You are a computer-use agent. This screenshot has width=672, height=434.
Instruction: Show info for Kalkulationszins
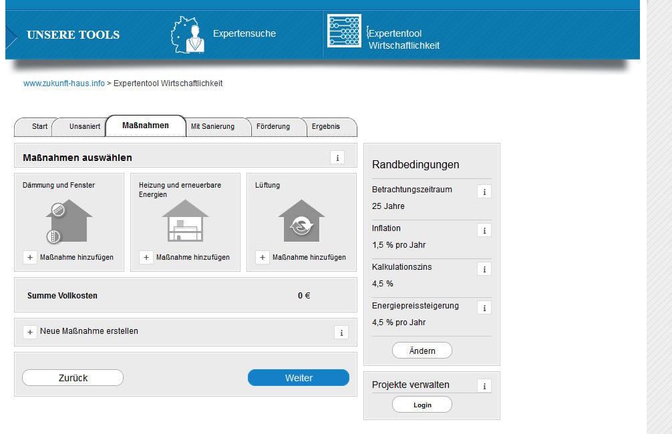[x=484, y=269]
